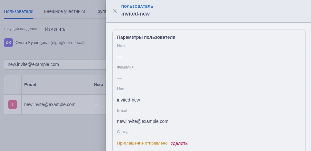
Task: Click the Параметры пользователя heading
Action: pos(146,38)
